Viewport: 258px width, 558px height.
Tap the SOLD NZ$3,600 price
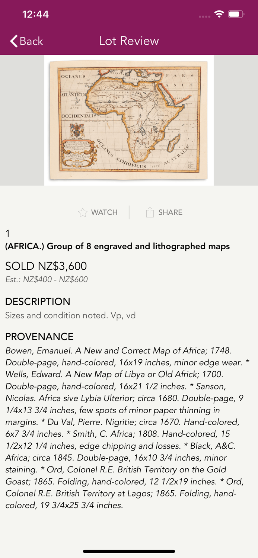click(x=46, y=266)
